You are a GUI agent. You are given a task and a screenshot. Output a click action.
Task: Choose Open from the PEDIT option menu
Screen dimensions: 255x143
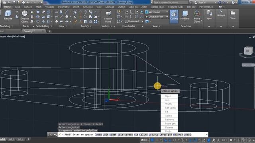click(169, 96)
